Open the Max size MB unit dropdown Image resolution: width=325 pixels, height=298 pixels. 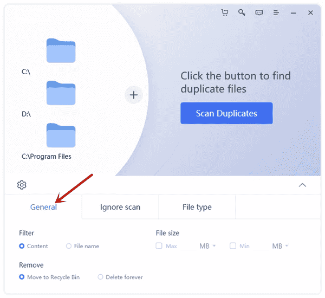click(x=208, y=246)
